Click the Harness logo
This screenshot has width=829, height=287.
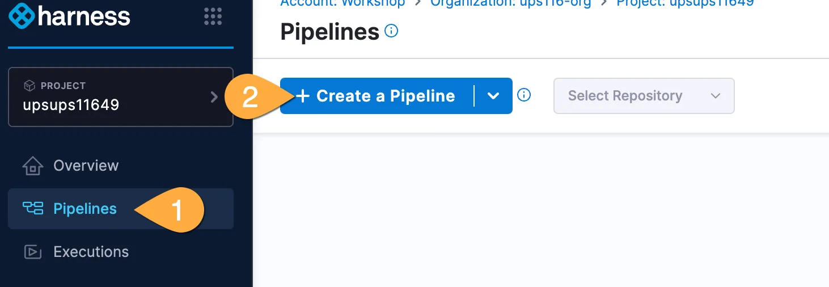tap(70, 16)
